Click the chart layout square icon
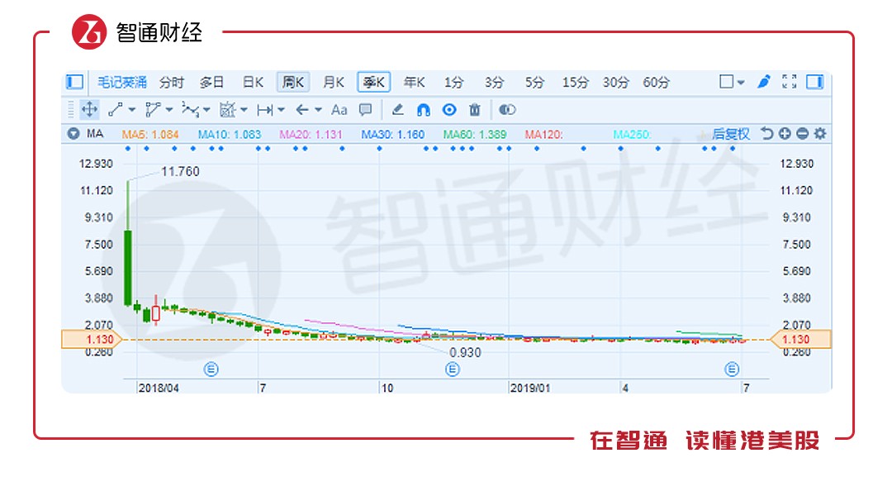 tap(726, 82)
